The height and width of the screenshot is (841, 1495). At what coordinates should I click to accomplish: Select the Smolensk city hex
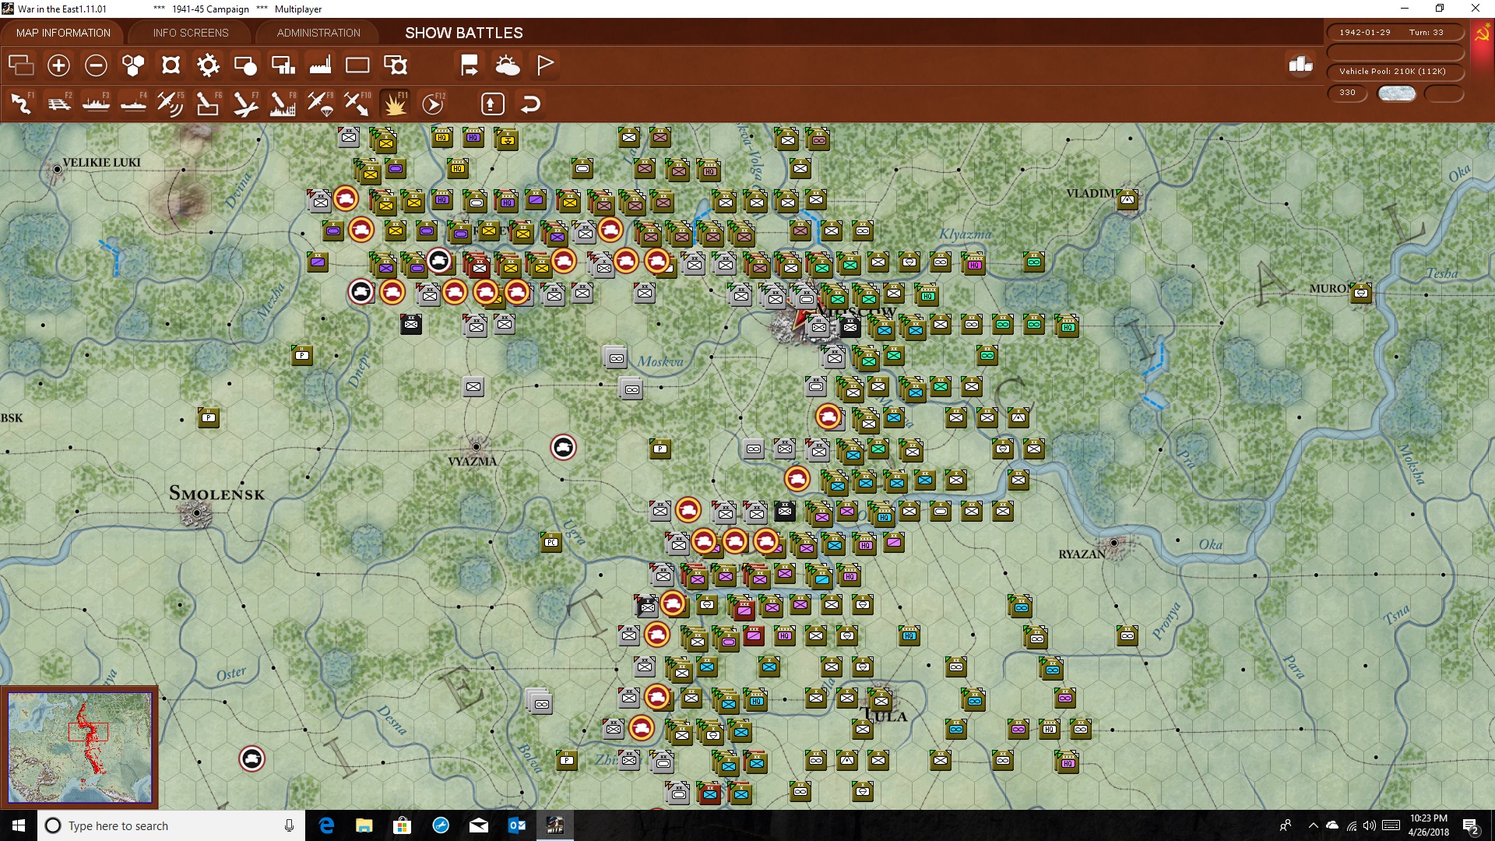click(196, 513)
